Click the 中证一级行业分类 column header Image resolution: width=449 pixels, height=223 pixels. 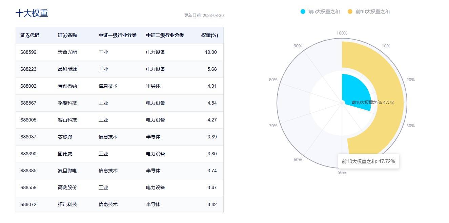coord(118,35)
